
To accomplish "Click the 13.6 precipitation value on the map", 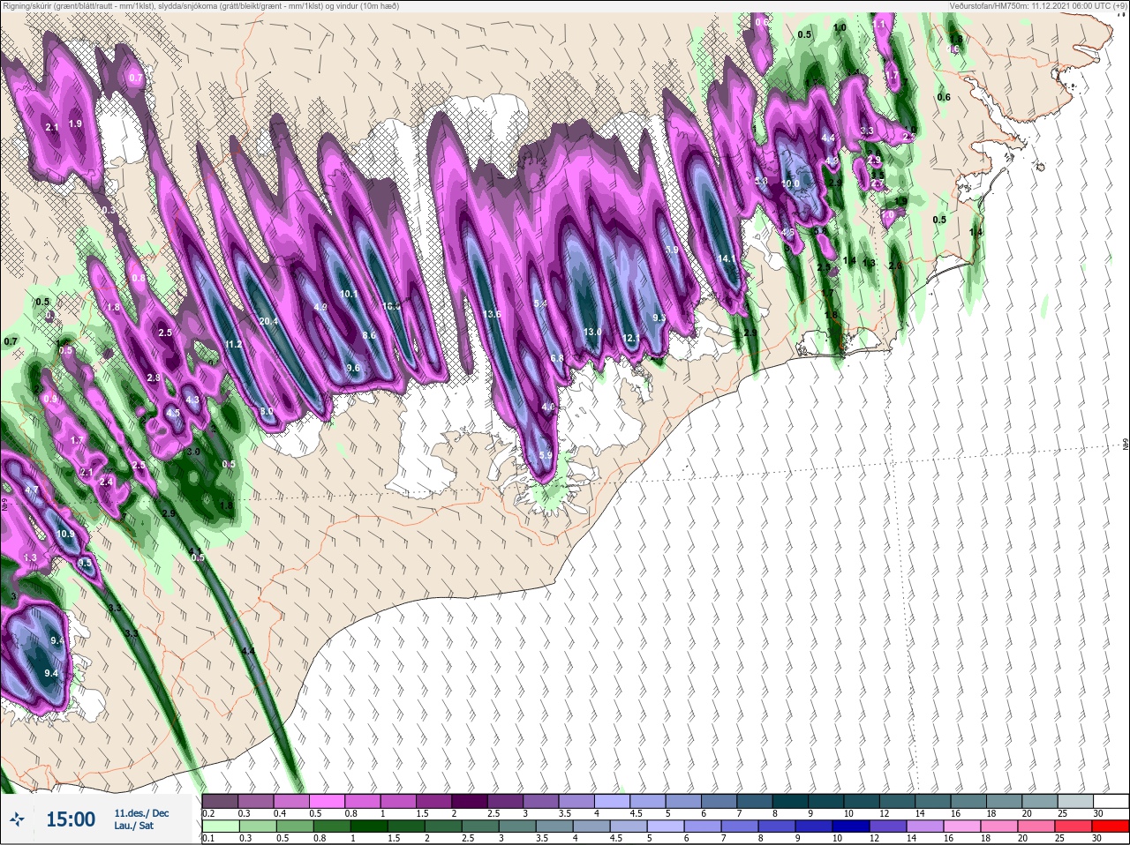I will tap(492, 314).
